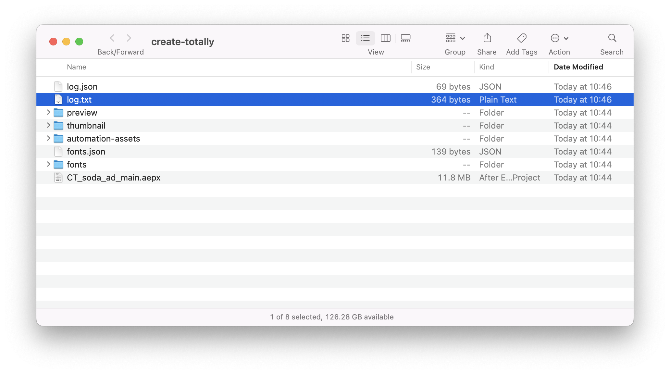This screenshot has width=670, height=374.
Task: Click the green full-screen window button
Action: point(79,42)
